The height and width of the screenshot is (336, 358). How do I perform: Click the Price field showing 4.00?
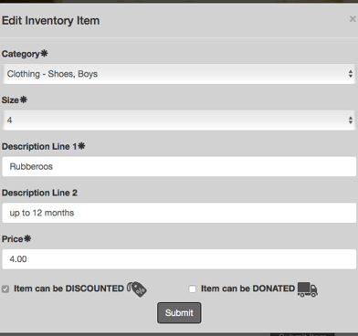(x=179, y=259)
